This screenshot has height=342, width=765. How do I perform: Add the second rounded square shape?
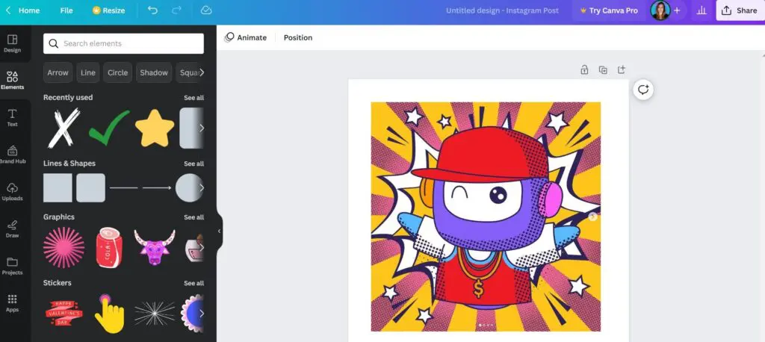(x=90, y=188)
